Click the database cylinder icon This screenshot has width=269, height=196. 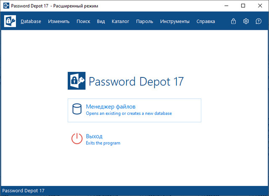coord(77,110)
